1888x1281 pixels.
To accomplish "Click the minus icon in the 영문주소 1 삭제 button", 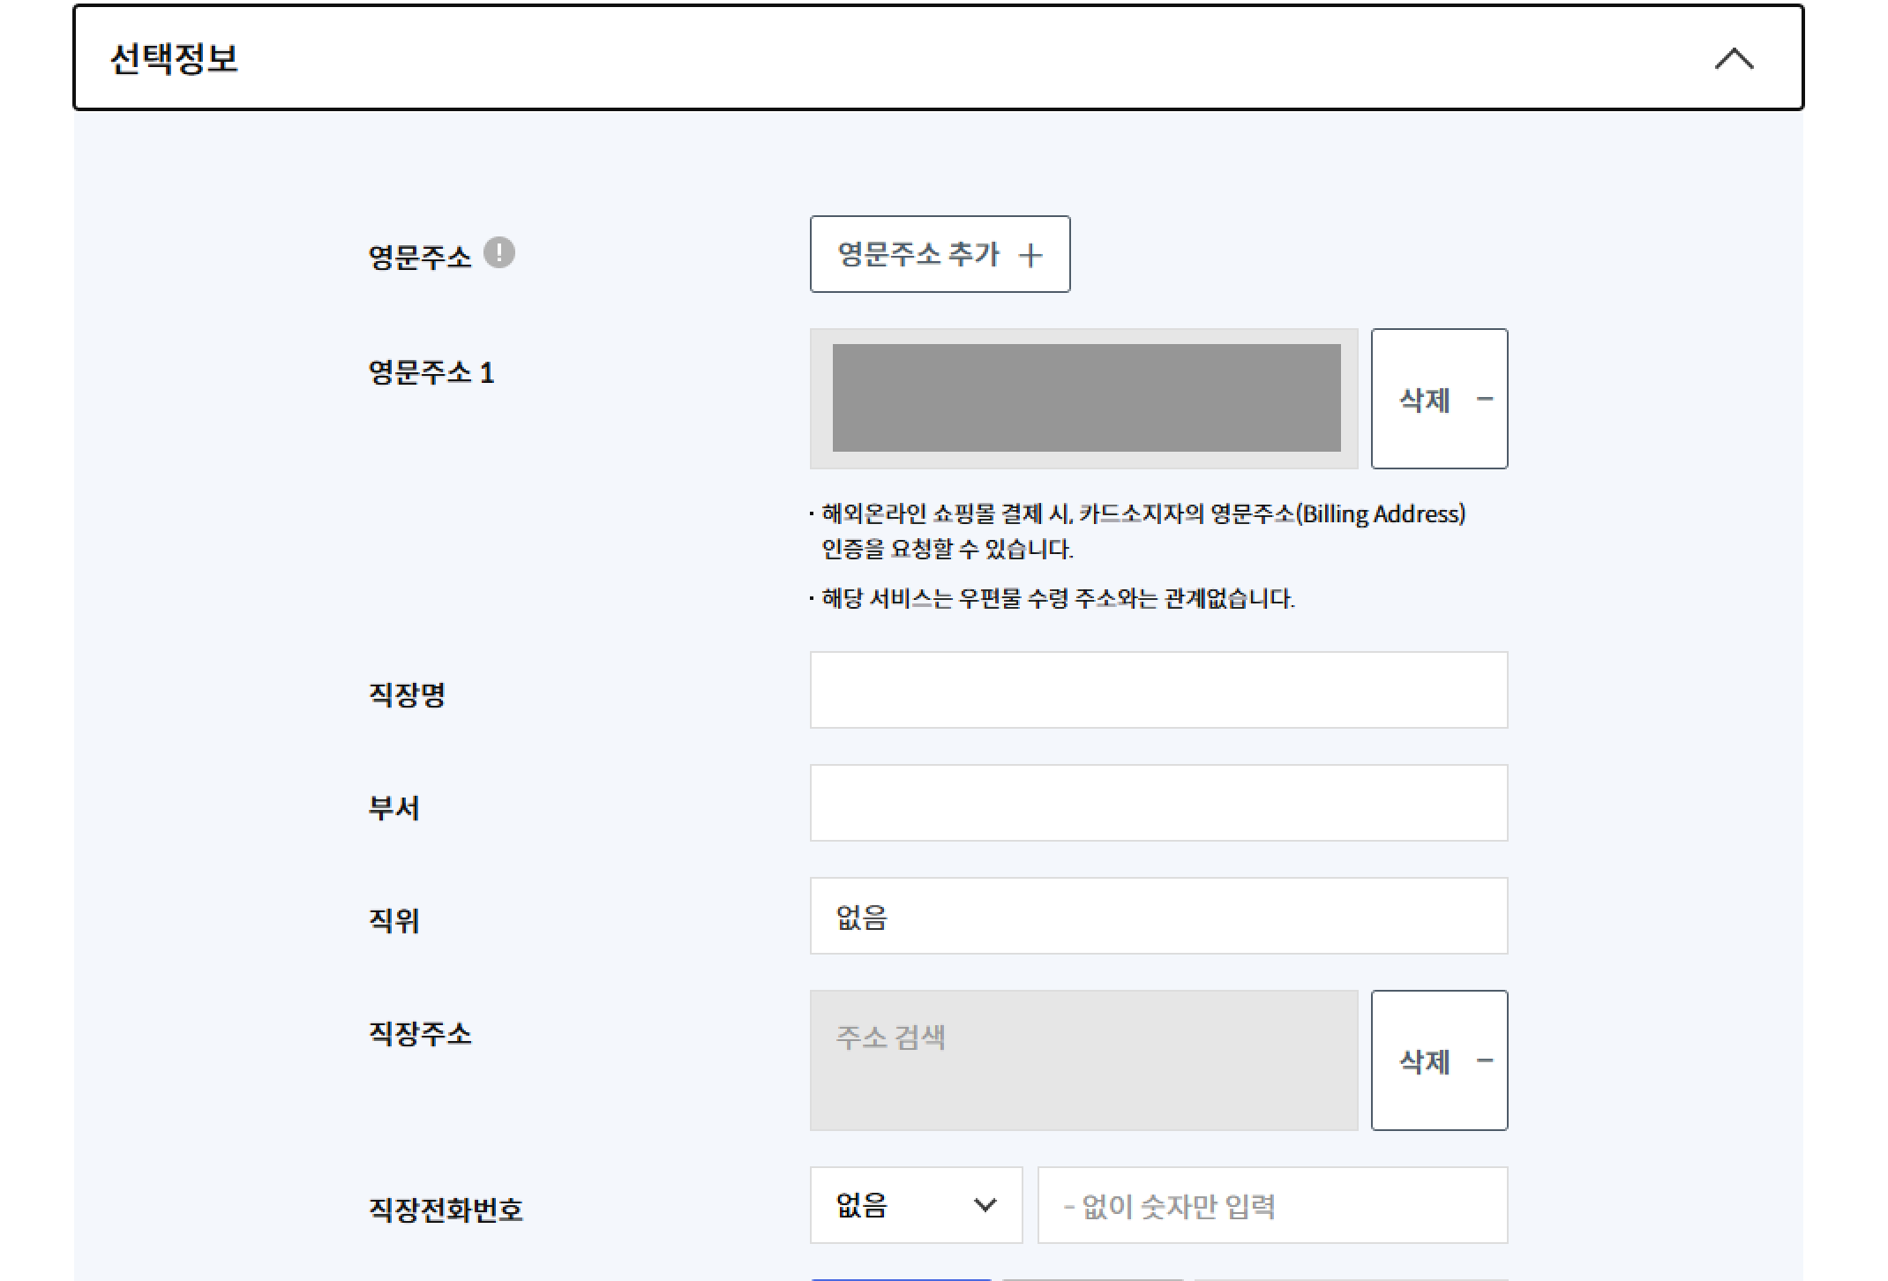I will [1485, 399].
